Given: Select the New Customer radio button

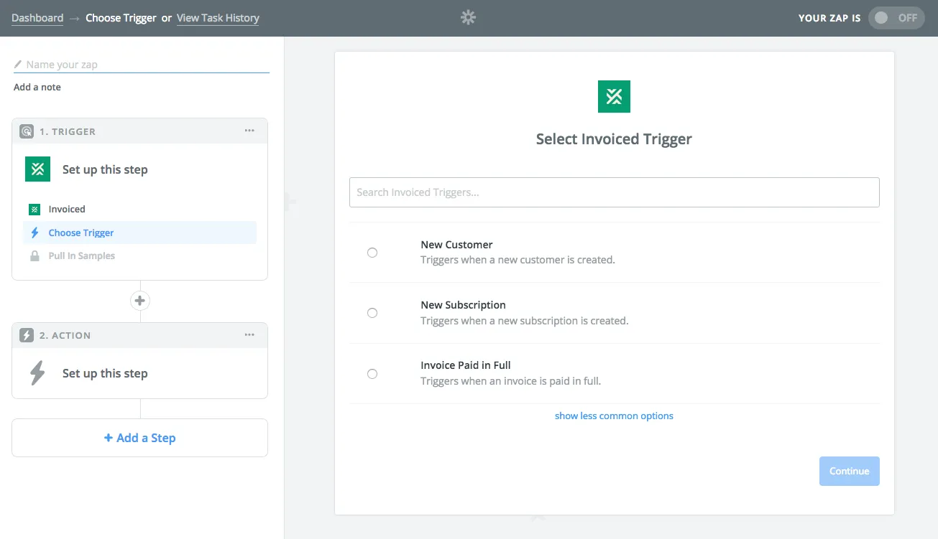Looking at the screenshot, I should click(372, 253).
